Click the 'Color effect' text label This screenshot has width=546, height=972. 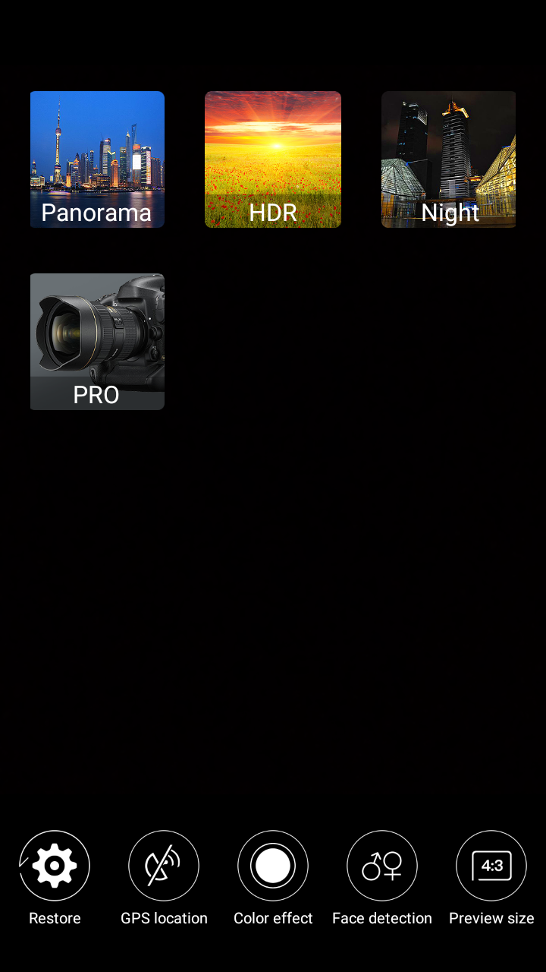(x=273, y=918)
